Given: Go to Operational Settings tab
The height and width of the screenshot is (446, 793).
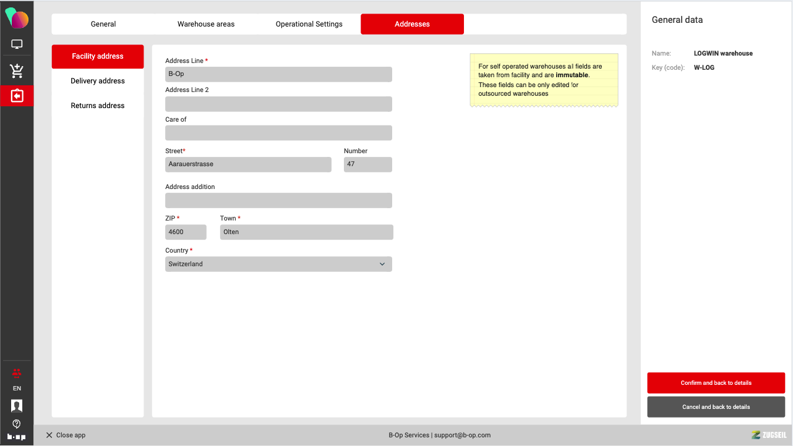Looking at the screenshot, I should [309, 24].
